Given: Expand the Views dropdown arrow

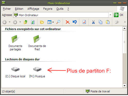Looking at the screenshot, I should [x=53, y=22].
